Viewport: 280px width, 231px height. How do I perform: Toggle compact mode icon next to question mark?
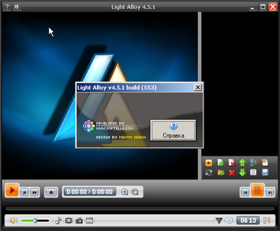click(17, 7)
